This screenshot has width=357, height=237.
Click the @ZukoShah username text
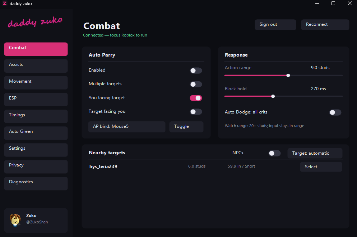(x=37, y=222)
